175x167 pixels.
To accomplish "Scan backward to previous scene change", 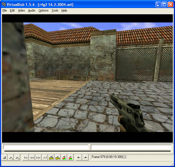I will point(64,157).
